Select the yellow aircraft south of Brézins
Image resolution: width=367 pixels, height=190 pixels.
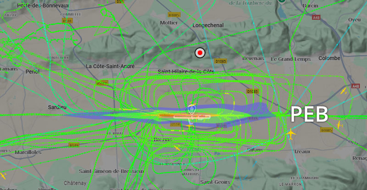click(x=177, y=148)
